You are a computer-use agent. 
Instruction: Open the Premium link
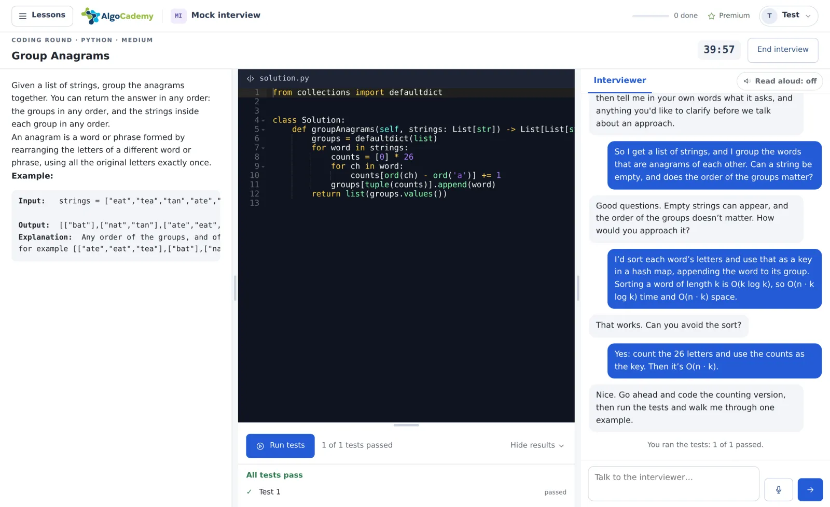(x=728, y=16)
